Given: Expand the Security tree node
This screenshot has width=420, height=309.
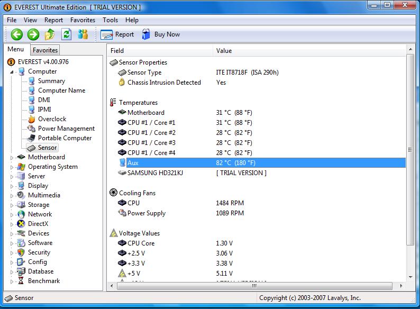Looking at the screenshot, I should (12, 253).
